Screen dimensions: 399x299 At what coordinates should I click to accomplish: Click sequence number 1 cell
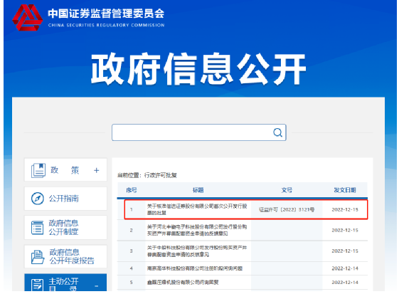coord(132,209)
